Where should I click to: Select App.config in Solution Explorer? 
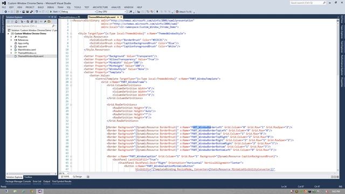(x=23, y=43)
